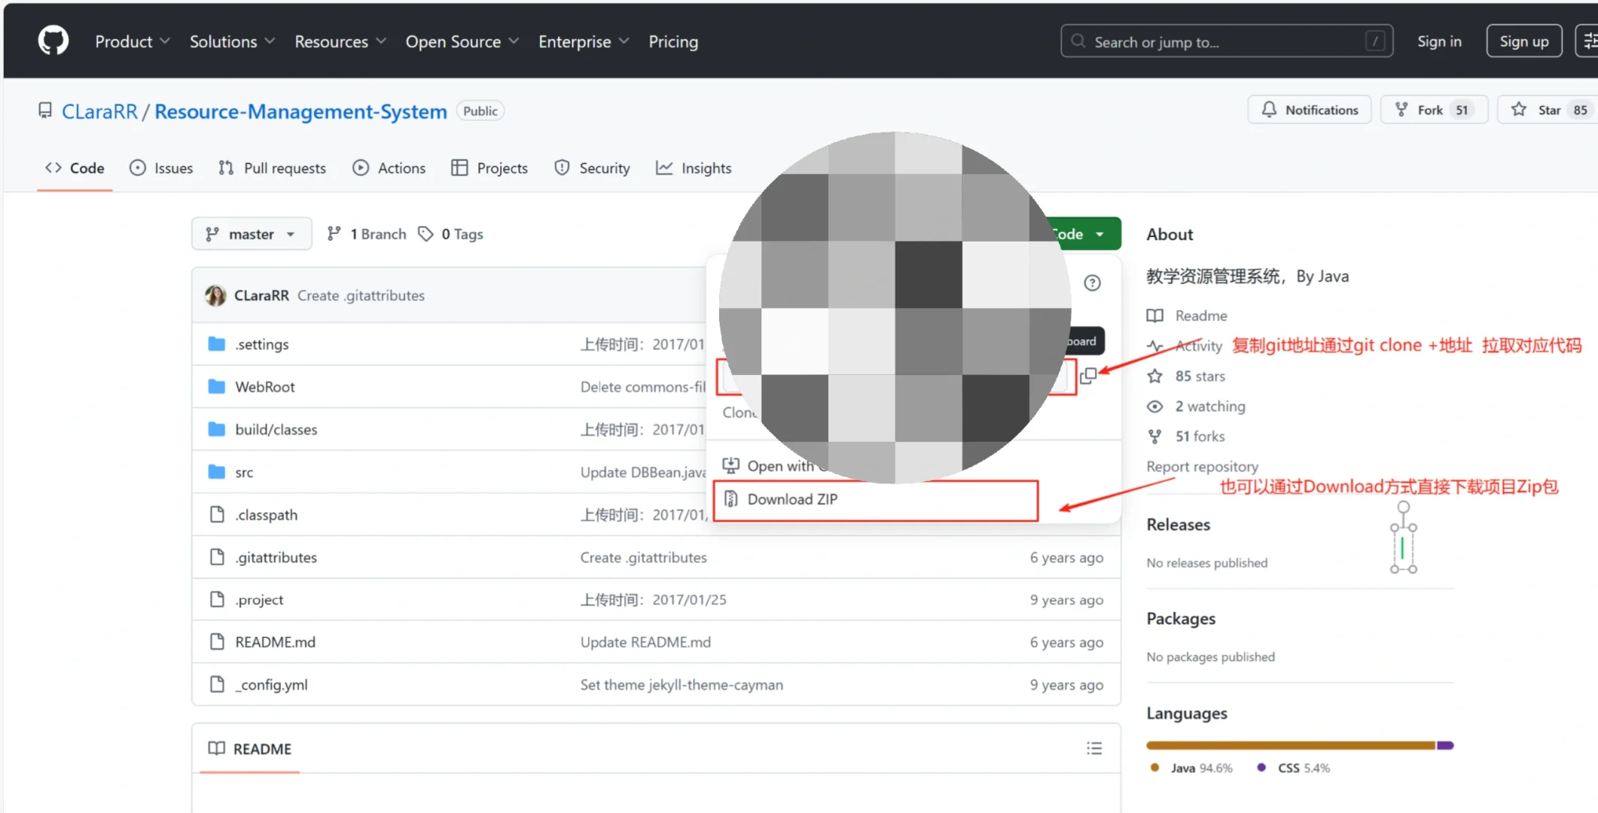Open the Insights tab
This screenshot has width=1598, height=813.
coord(694,168)
